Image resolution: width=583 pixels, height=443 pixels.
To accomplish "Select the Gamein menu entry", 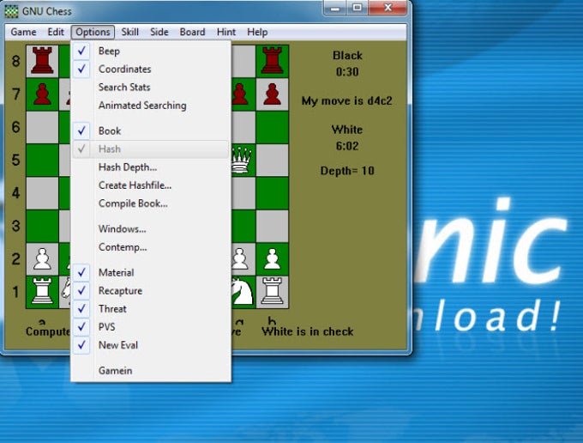I will (151, 371).
